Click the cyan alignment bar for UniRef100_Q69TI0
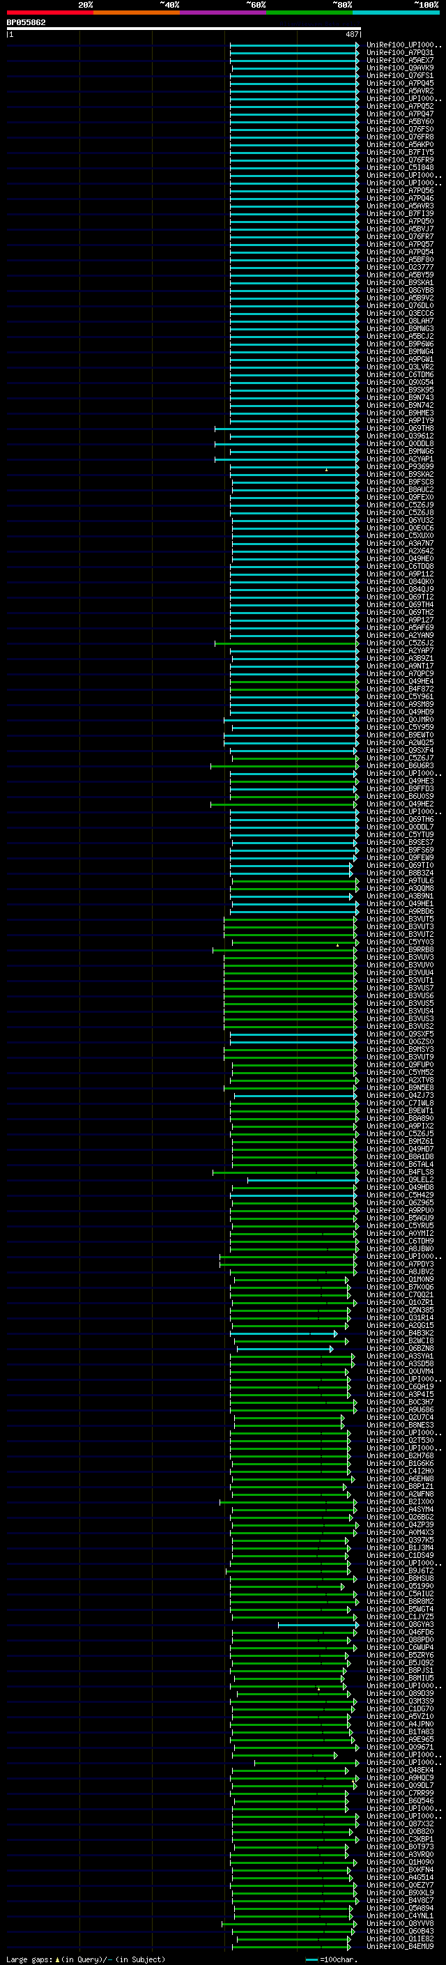The height and width of the screenshot is (1965, 446). (291, 866)
